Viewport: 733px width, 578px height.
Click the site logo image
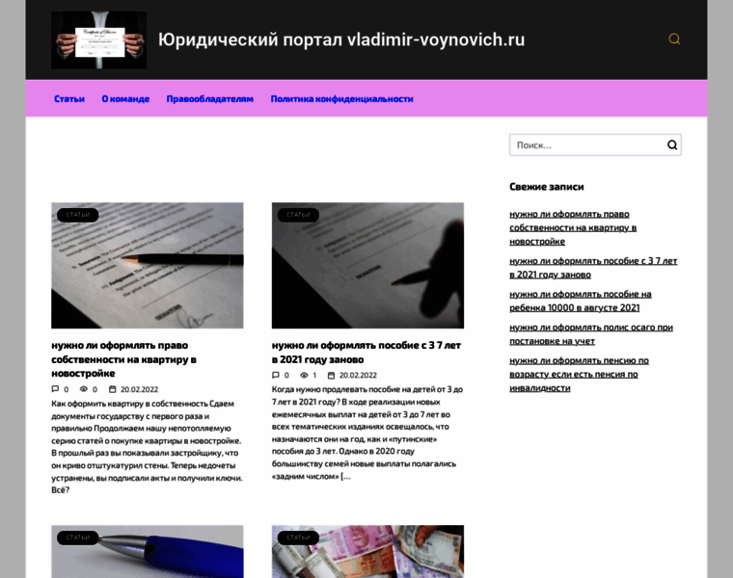98,40
